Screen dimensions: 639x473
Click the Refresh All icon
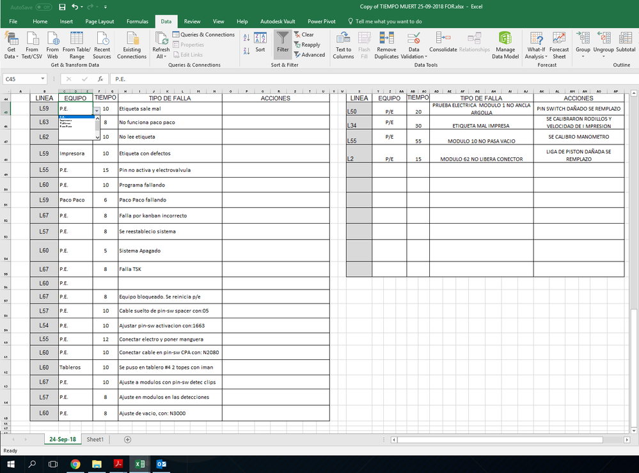(x=161, y=38)
